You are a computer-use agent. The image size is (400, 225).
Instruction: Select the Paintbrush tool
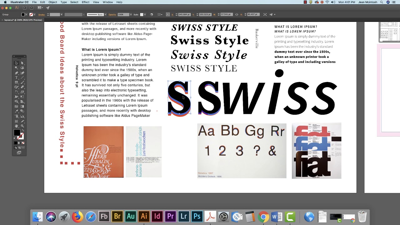click(22, 82)
